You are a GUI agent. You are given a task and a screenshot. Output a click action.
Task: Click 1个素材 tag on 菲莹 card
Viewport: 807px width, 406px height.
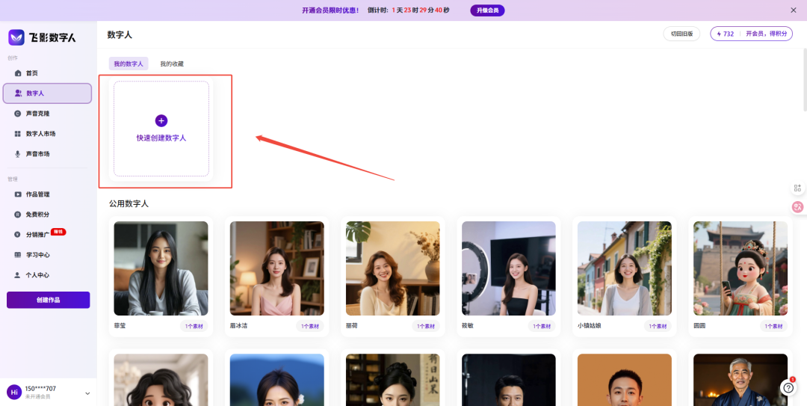[194, 326]
